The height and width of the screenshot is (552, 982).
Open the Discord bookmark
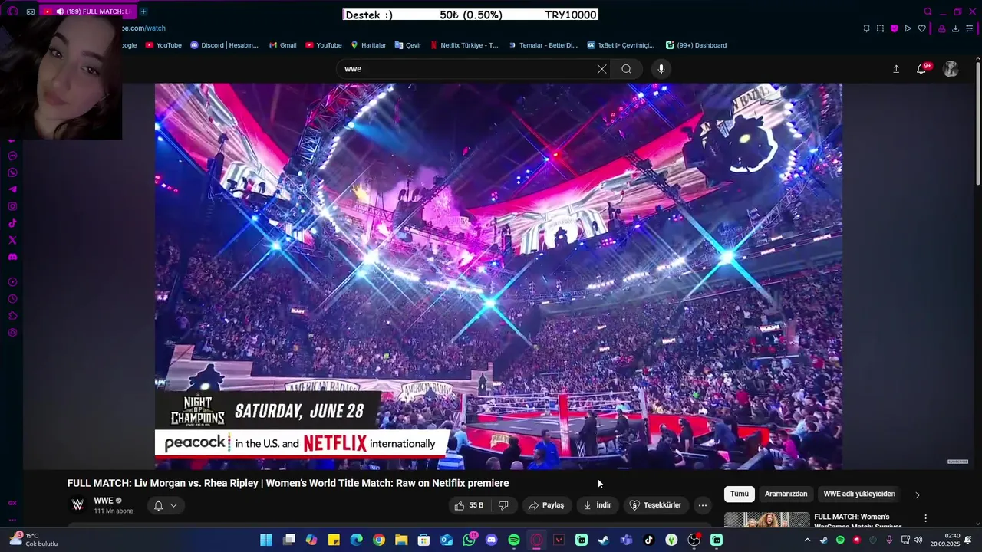(224, 45)
